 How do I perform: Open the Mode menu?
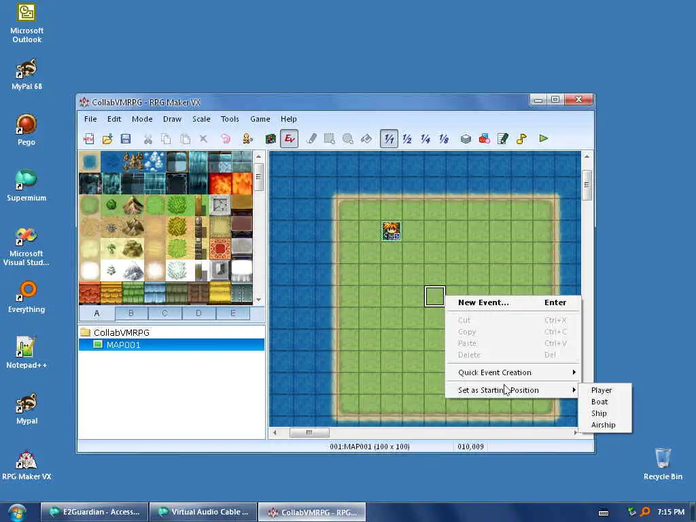pyautogui.click(x=142, y=119)
